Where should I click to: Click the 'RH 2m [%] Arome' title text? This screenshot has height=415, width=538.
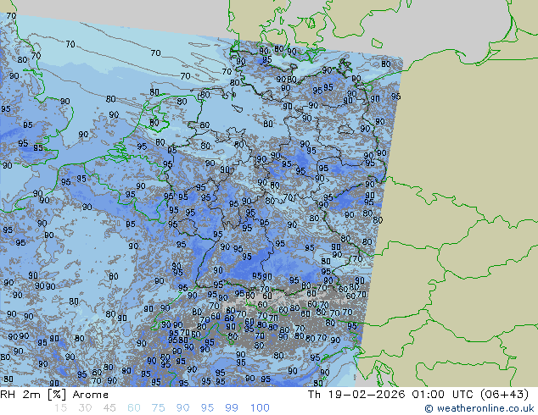pyautogui.click(x=54, y=395)
